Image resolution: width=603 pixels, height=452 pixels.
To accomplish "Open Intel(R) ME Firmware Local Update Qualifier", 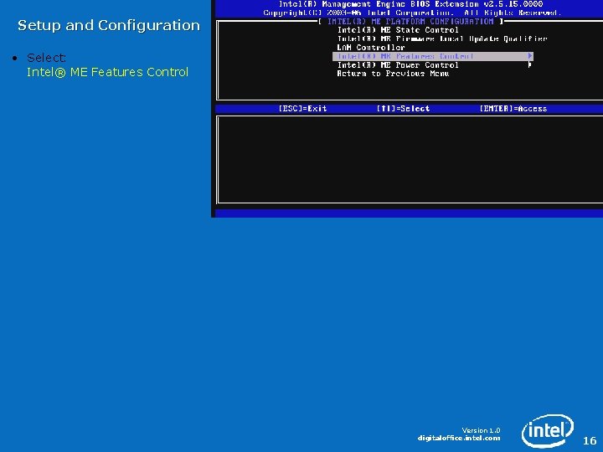I will (x=442, y=39).
